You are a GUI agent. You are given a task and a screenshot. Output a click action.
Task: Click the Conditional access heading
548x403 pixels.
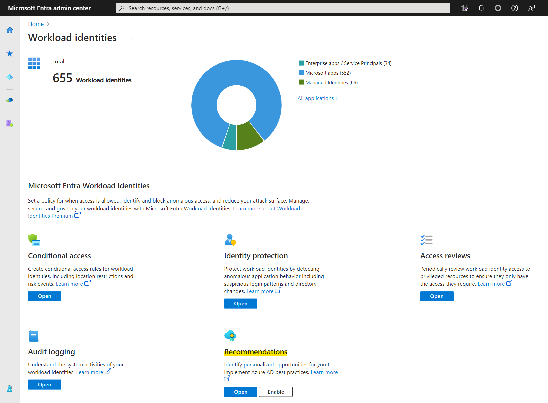(59, 256)
